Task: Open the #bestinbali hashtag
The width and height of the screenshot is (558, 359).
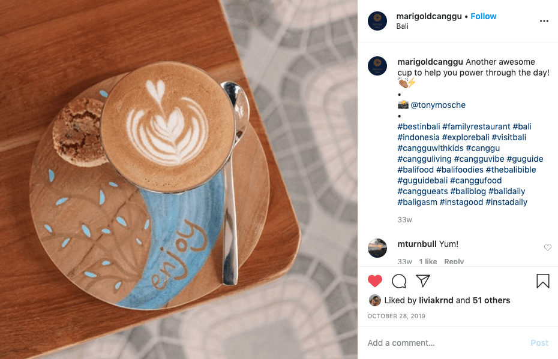Action: [419, 126]
